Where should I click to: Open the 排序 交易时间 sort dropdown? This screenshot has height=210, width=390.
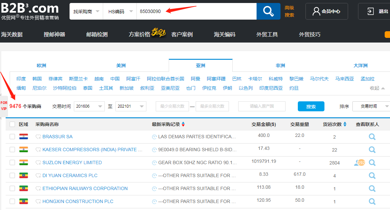[371, 106]
